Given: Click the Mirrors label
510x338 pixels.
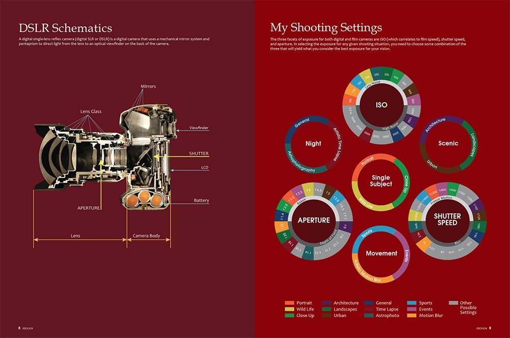Looking at the screenshot, I should click(x=148, y=87).
